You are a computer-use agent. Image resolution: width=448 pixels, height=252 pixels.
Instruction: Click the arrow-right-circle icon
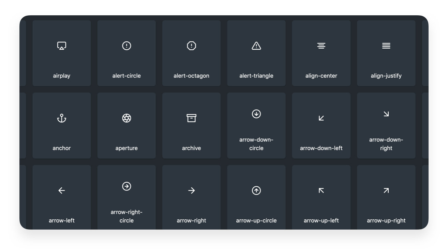pyautogui.click(x=126, y=186)
